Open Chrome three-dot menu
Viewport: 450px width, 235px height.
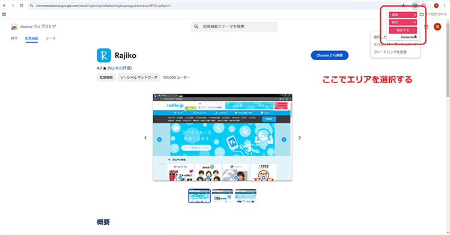click(445, 5)
